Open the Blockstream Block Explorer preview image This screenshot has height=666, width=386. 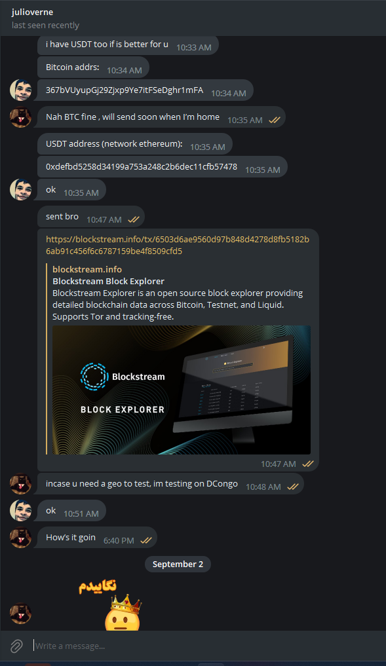point(182,390)
